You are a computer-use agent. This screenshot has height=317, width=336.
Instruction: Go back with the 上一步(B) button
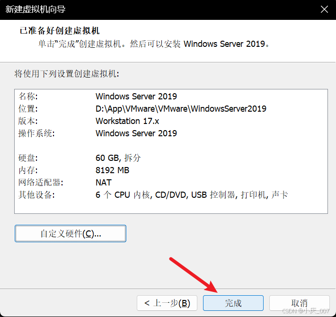[167, 303]
